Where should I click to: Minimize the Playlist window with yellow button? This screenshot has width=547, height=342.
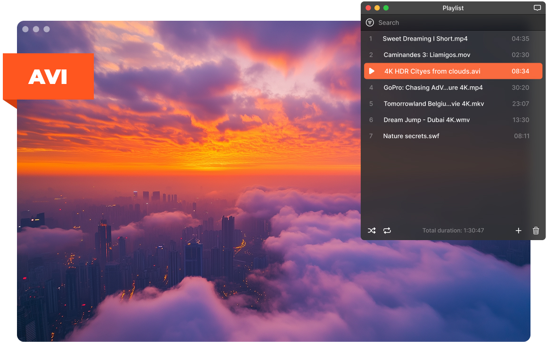pyautogui.click(x=377, y=8)
